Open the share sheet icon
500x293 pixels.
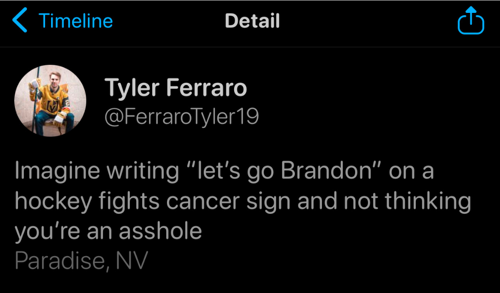(x=471, y=21)
